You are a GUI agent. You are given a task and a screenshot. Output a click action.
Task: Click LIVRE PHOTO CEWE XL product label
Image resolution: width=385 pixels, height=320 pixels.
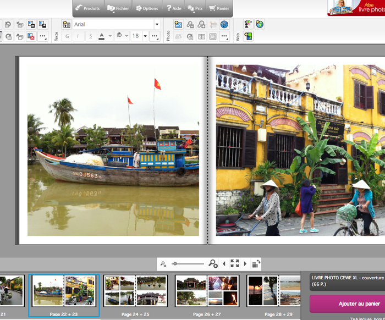click(347, 281)
